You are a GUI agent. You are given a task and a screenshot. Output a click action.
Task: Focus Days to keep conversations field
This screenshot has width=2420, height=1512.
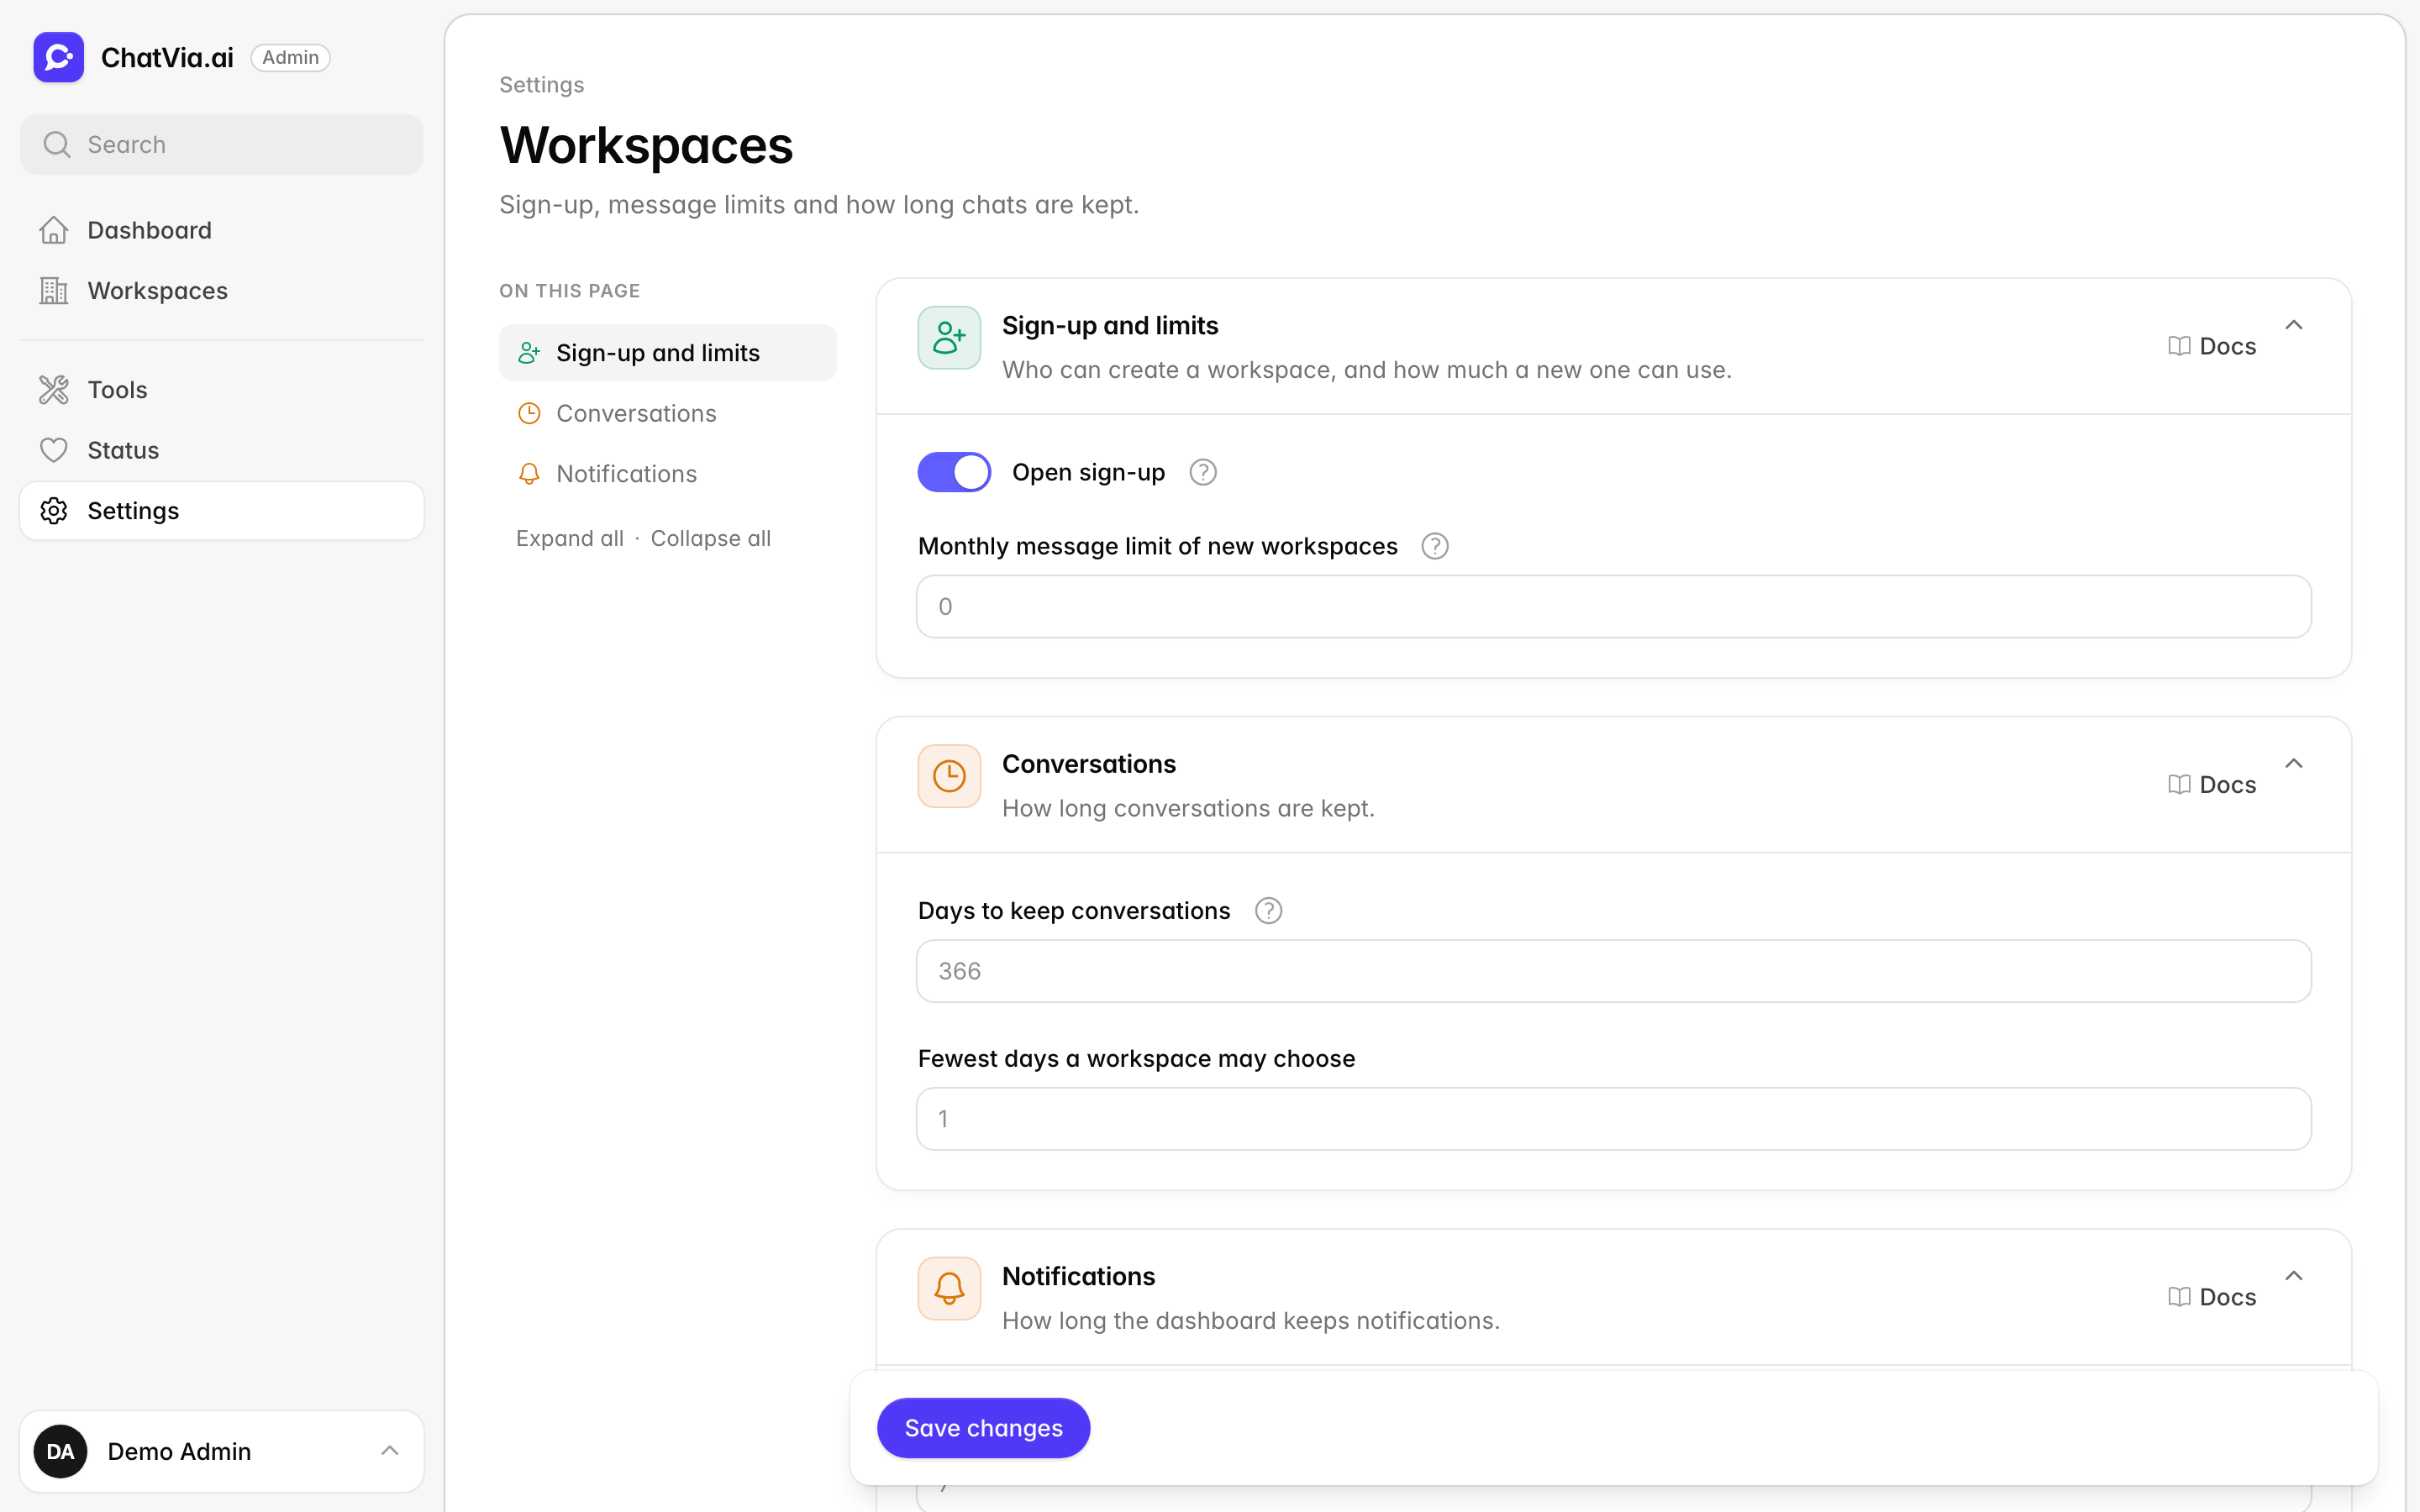pyautogui.click(x=1614, y=971)
